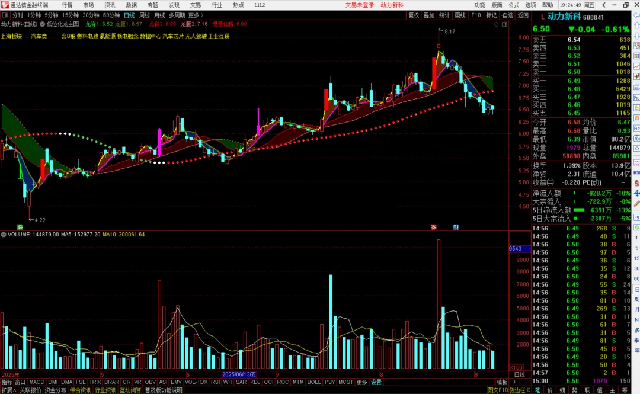Select 60-minute period in right sidebar
The height and width of the screenshot is (394, 640).
tap(636, 278)
